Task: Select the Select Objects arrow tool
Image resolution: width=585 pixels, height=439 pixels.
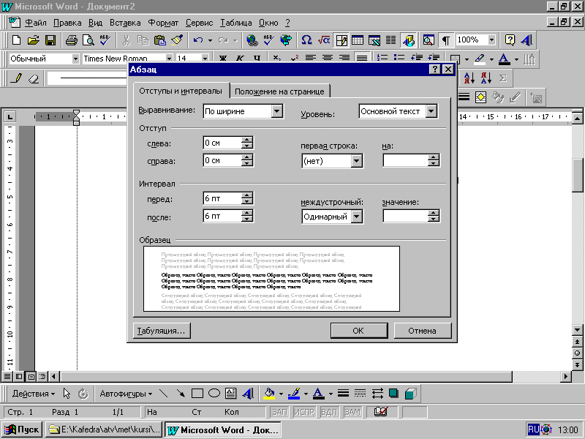Action: click(x=67, y=394)
